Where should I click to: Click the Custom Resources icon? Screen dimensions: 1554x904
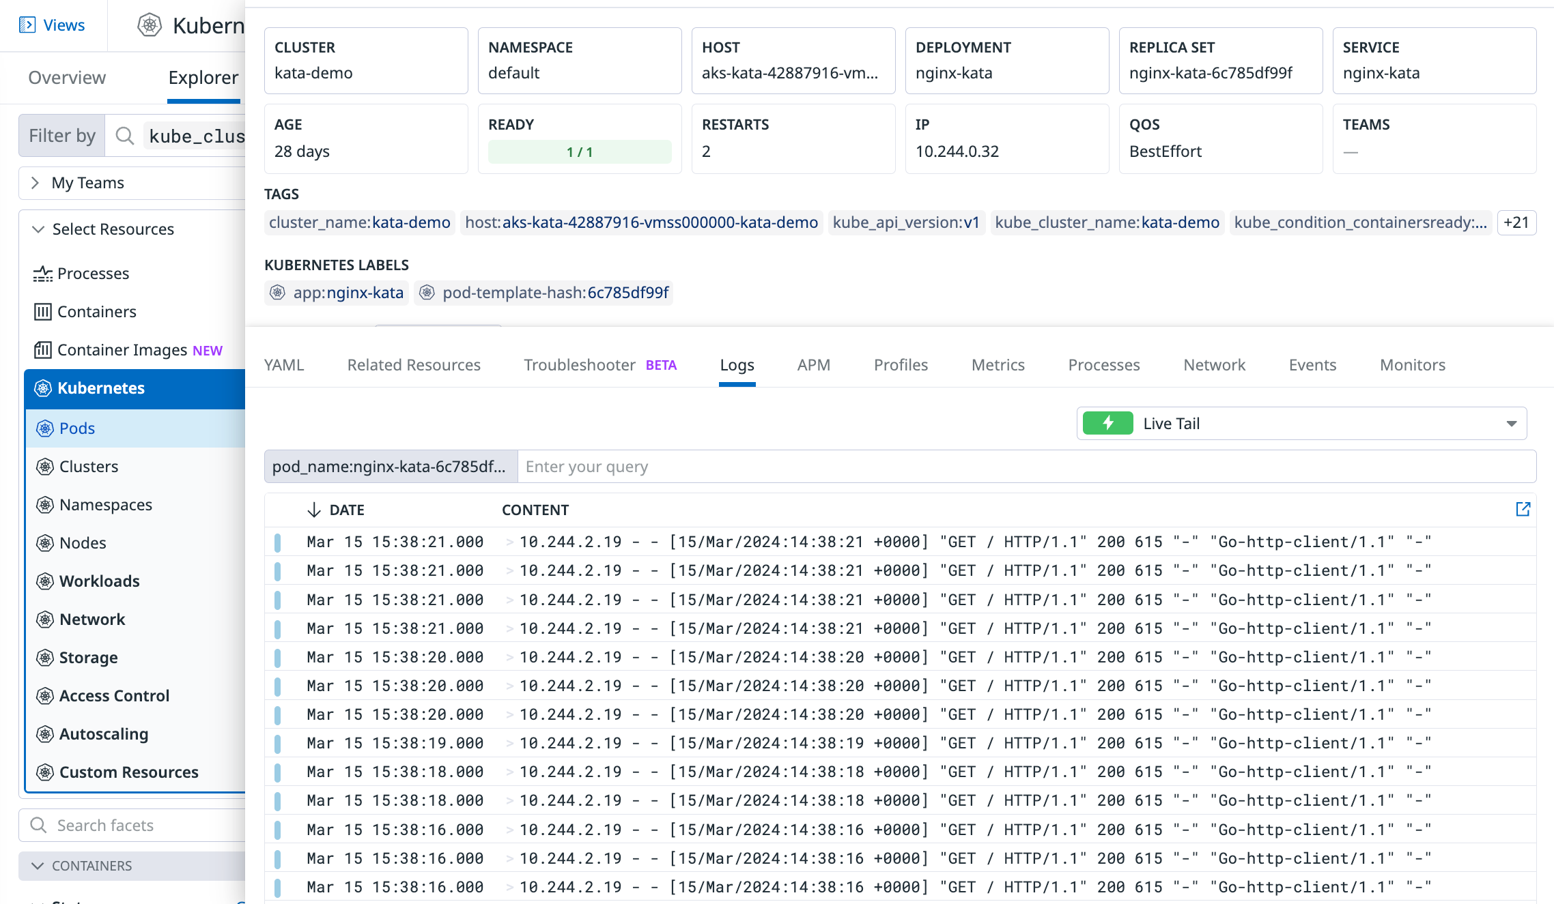[43, 772]
